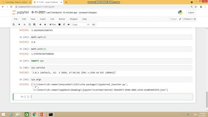Copy selected cells icon
Image resolution: width=208 pixels, height=117 pixels.
(30, 25)
